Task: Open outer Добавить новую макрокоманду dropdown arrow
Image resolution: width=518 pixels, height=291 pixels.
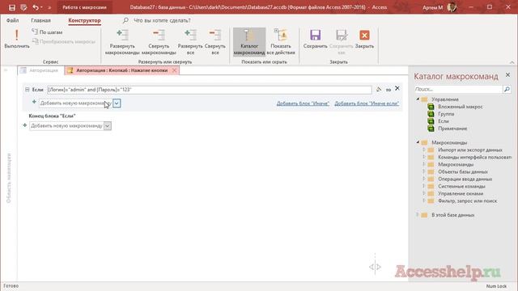Action: pos(108,126)
